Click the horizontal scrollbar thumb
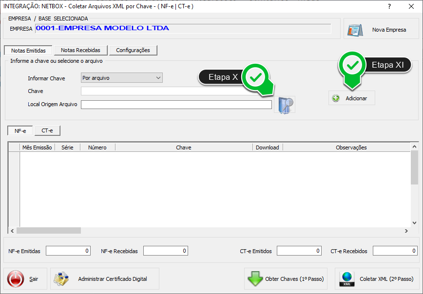Viewport: 423px width, 294px height. click(x=49, y=231)
